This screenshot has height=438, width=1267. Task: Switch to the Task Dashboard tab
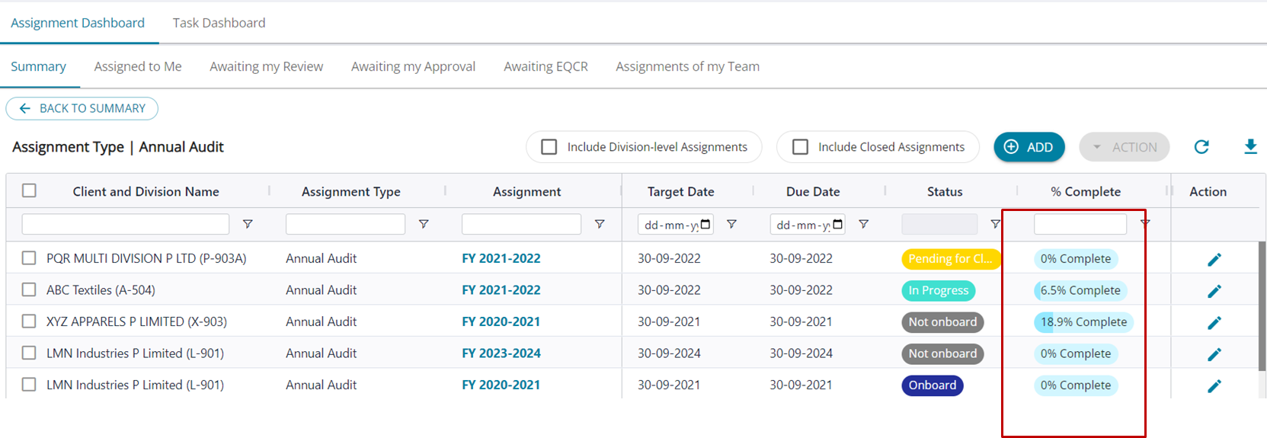tap(219, 23)
